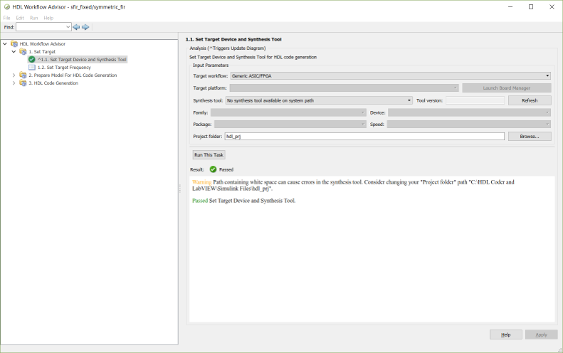Click the Run This Task button
563x353 pixels.
209,154
